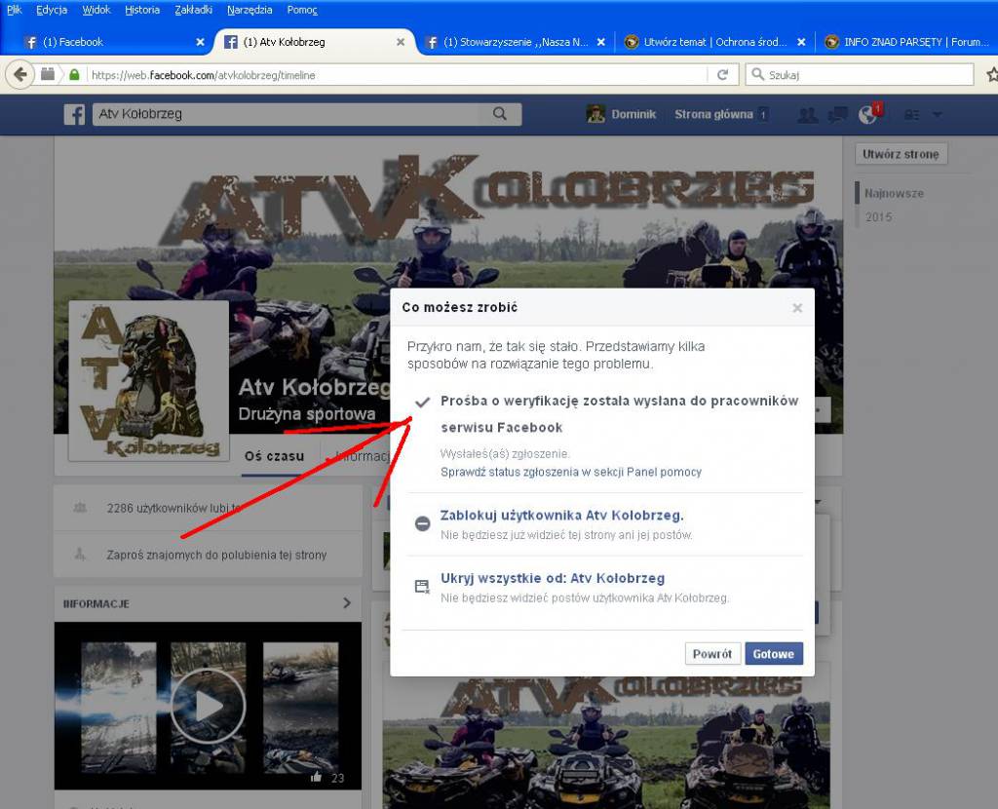This screenshot has height=809, width=998.
Task: Open the Historia menu
Action: pos(142,10)
